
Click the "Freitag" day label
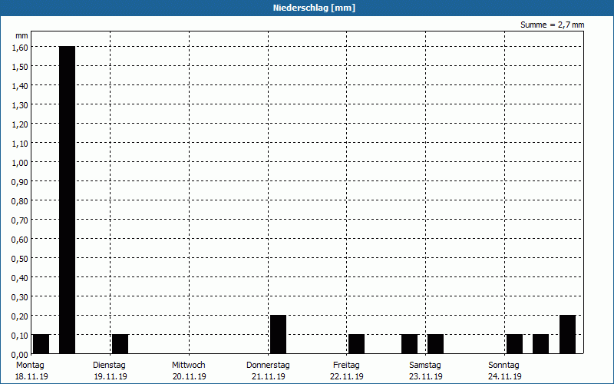tap(346, 366)
